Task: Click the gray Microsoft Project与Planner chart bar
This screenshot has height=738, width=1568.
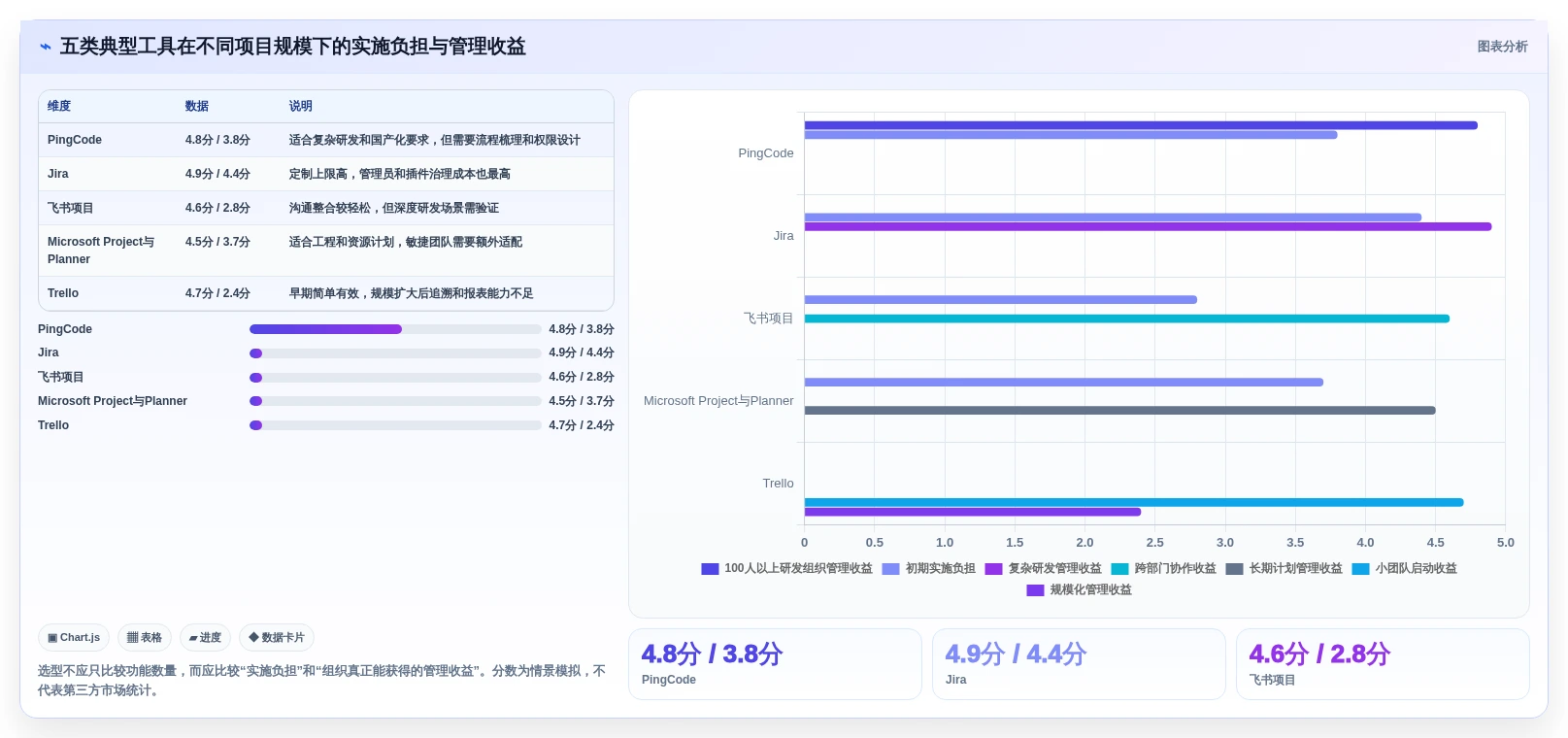Action: [x=1119, y=411]
